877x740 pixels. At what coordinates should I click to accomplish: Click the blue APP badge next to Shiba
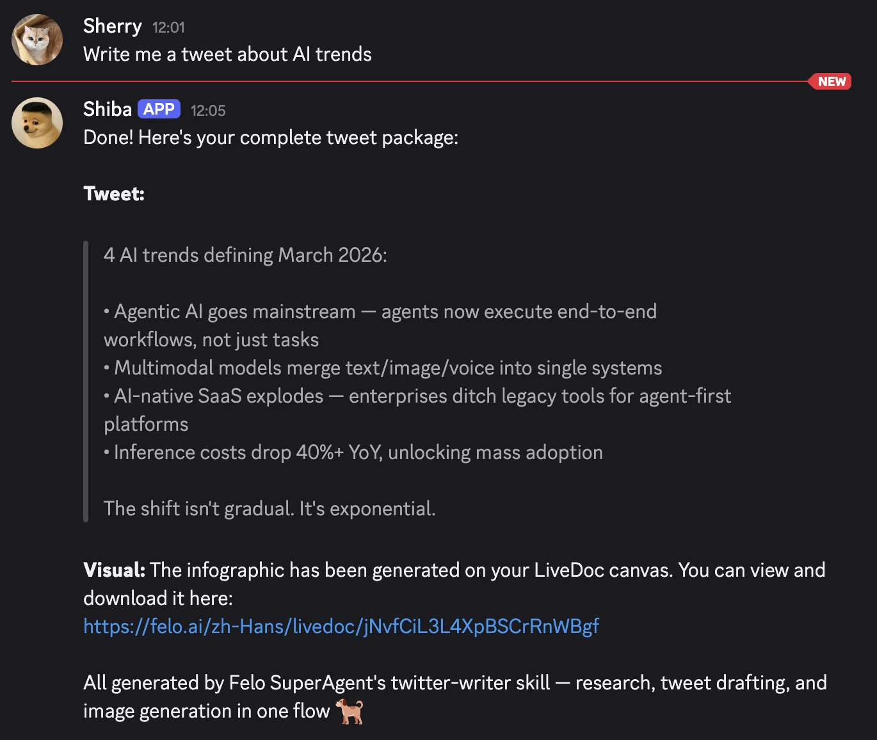158,109
